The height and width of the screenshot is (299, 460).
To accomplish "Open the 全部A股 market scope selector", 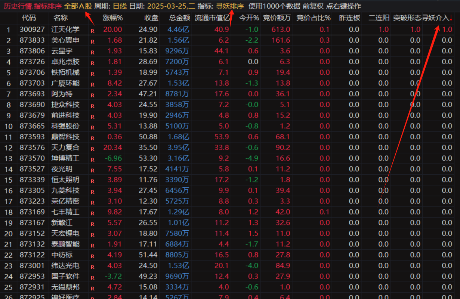I will click(x=78, y=6).
